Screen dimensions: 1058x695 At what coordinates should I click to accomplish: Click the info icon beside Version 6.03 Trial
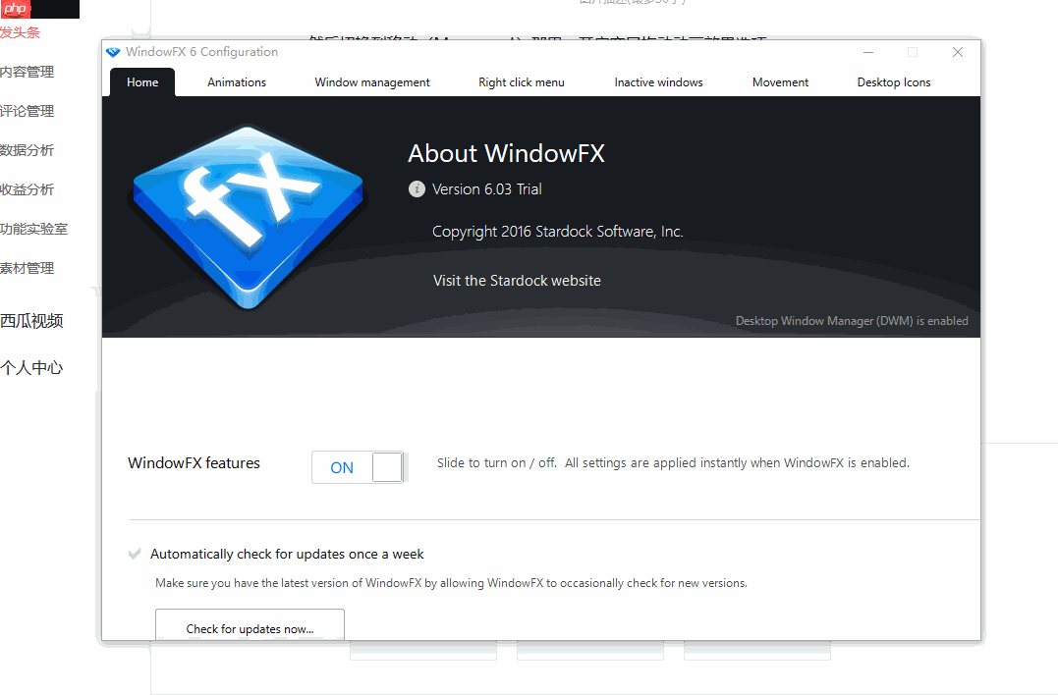pyautogui.click(x=416, y=188)
